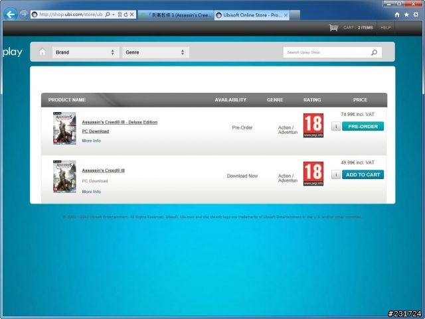Open browser tools gear icon

(x=416, y=15)
